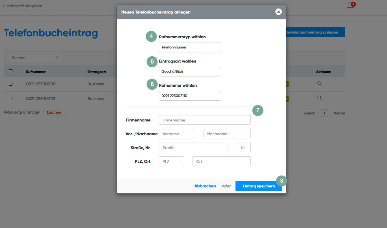The height and width of the screenshot is (228, 387).
Task: Go to page 1 in pagination
Action: pos(324,113)
